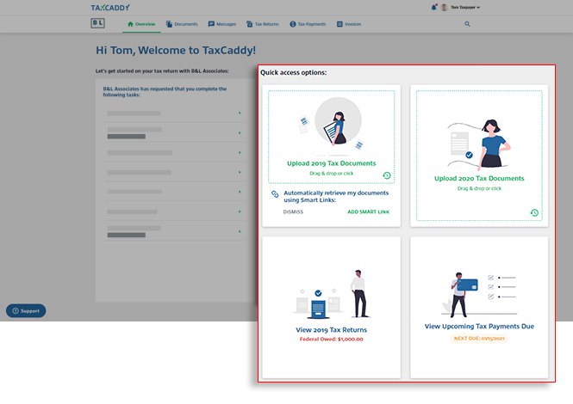Switch to the Documents tab
Viewport: 573px width, 404px height.
click(x=182, y=24)
